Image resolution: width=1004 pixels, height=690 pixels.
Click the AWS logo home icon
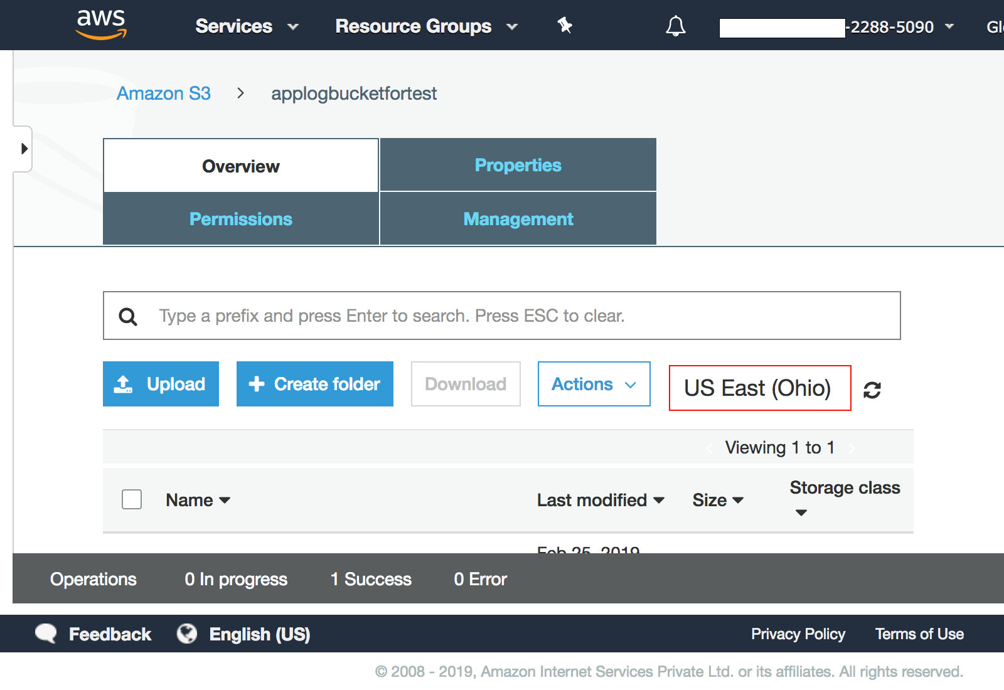[x=101, y=25]
